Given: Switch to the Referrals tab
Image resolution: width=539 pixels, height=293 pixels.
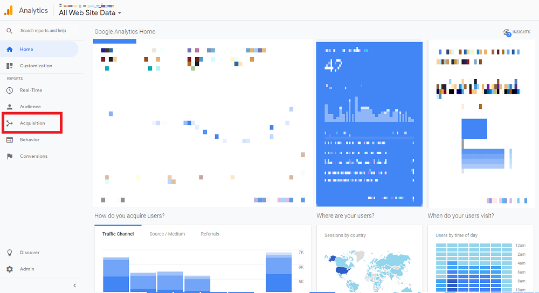Looking at the screenshot, I should point(210,234).
